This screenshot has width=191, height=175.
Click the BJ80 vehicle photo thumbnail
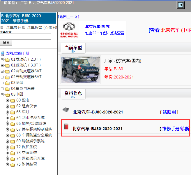(x=80, y=70)
